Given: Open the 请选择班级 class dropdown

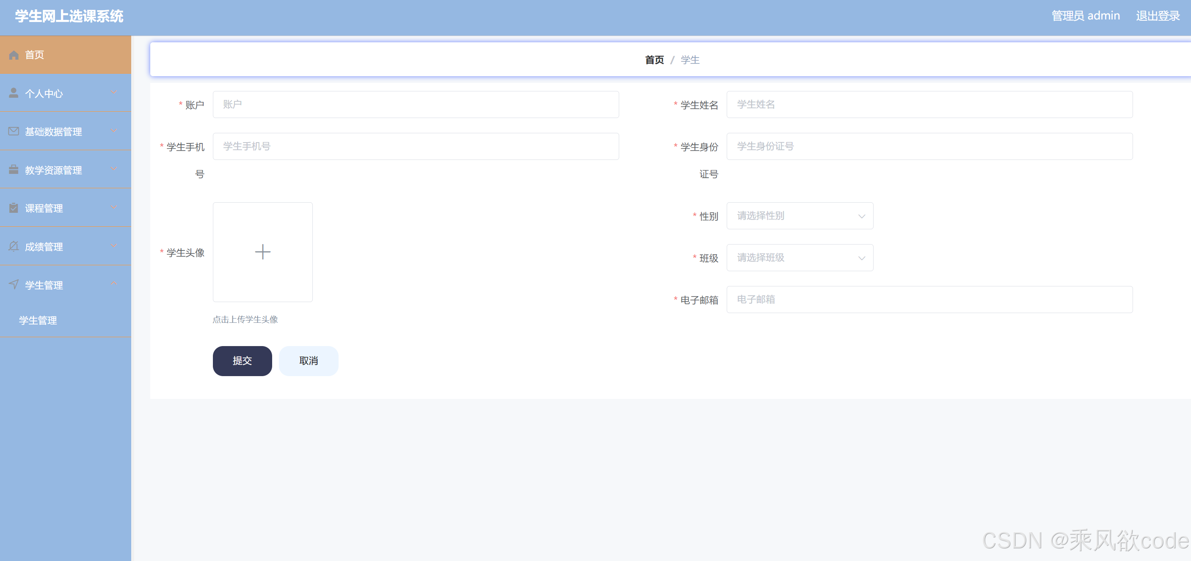Looking at the screenshot, I should click(800, 258).
